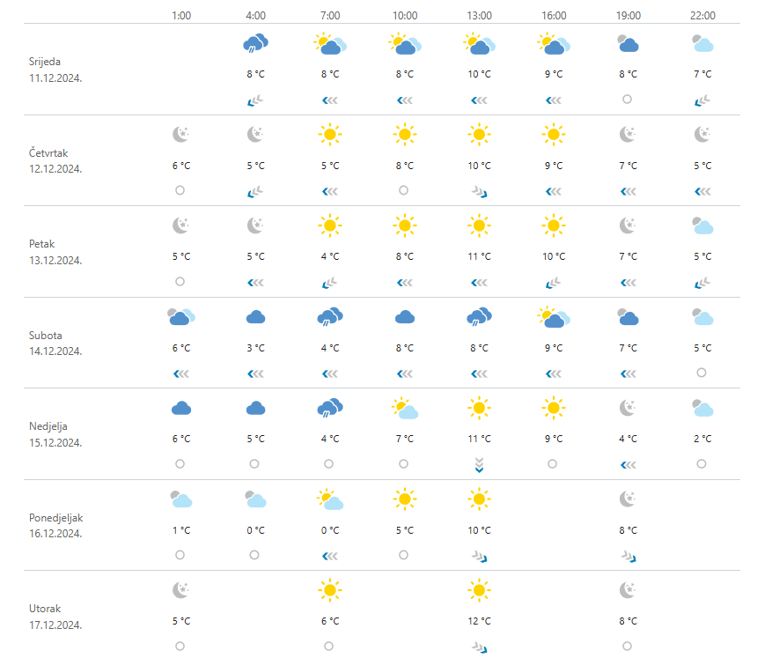Viewport: 772px width, 658px height.
Task: Click partly sunny icon for Nedjelja 10:00
Action: pyautogui.click(x=405, y=409)
